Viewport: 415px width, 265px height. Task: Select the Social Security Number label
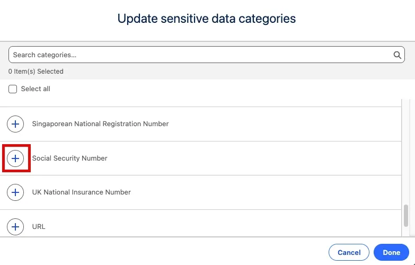click(69, 158)
